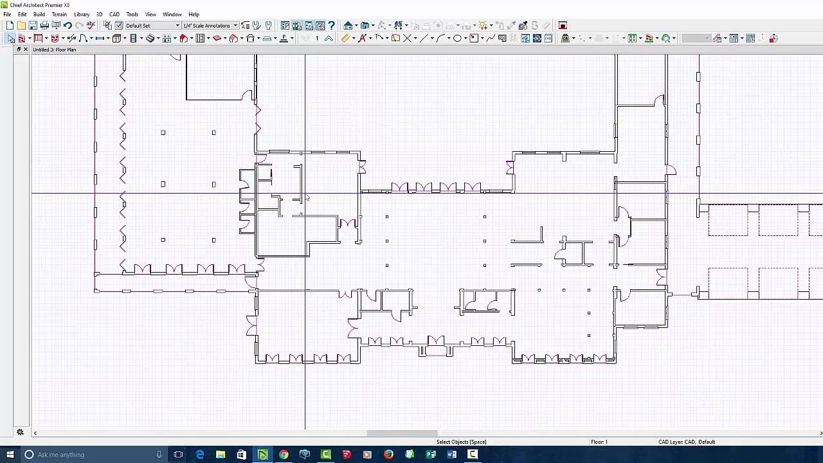Undo the last action
Image resolution: width=823 pixels, height=463 pixels.
(x=68, y=26)
